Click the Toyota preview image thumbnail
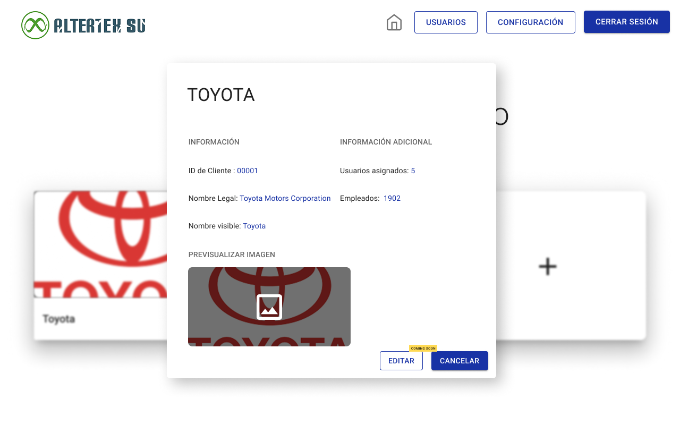This screenshot has width=680, height=442. coord(269,307)
